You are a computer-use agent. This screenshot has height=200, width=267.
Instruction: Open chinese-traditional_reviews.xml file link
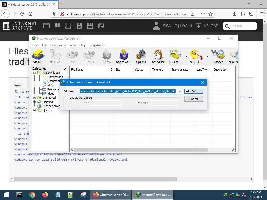tap(71, 160)
